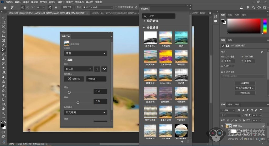
Task: Select the Horizontal Type tool
Action: click(x=3, y=95)
